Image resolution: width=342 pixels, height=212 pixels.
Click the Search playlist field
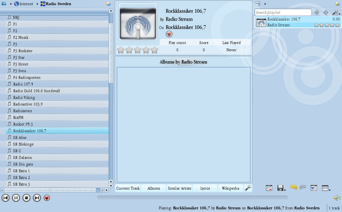click(x=283, y=12)
